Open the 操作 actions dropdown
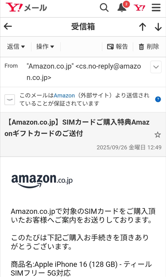The height and width of the screenshot is (277, 166). pyautogui.click(x=45, y=47)
